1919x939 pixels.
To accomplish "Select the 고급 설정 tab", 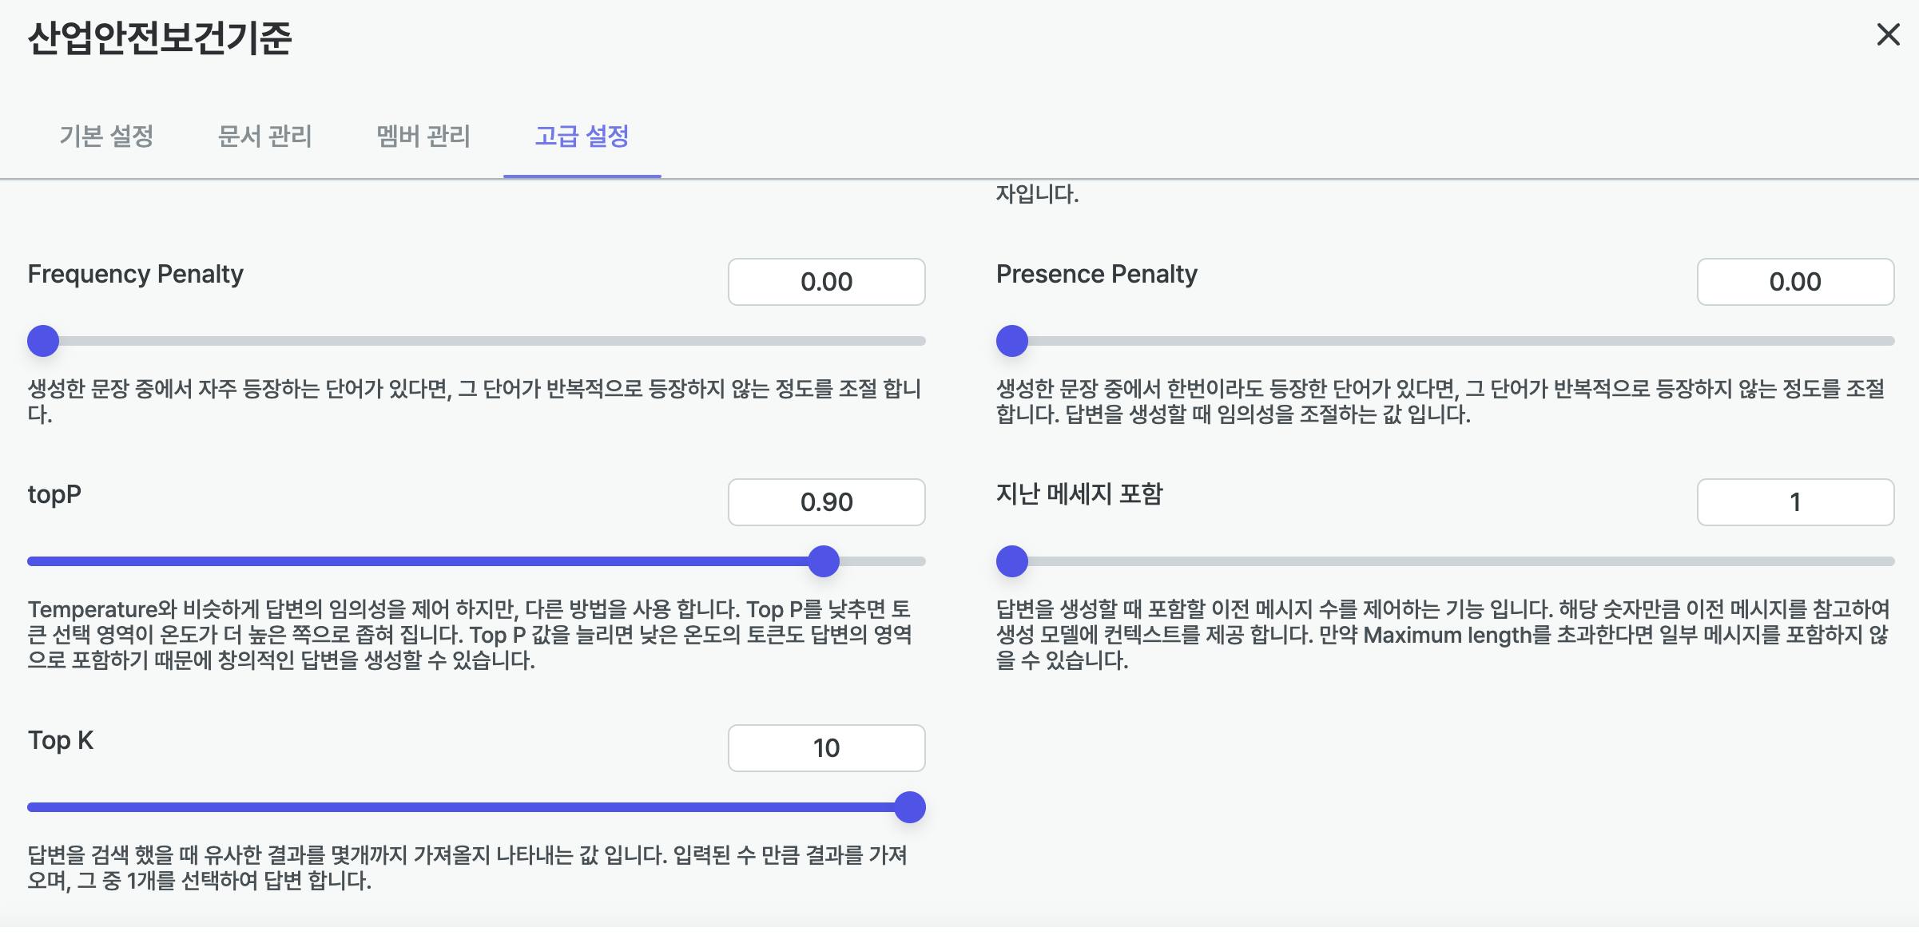I will coord(582,137).
